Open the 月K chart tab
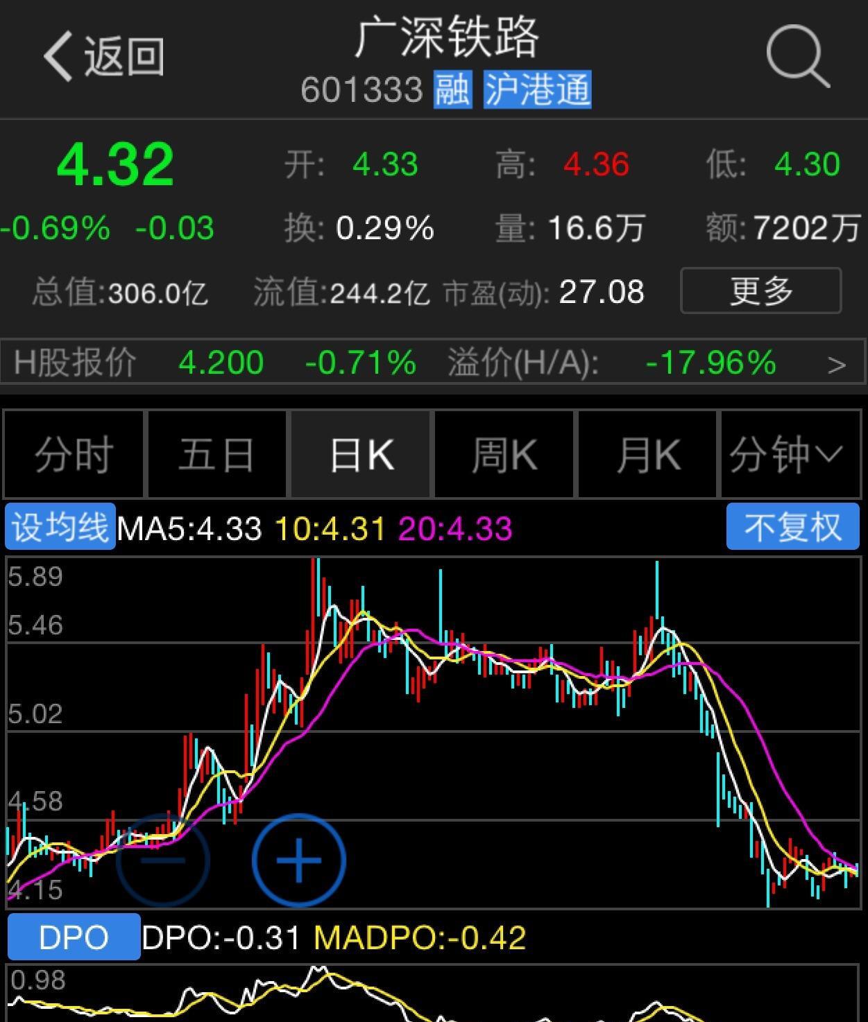 coord(647,454)
